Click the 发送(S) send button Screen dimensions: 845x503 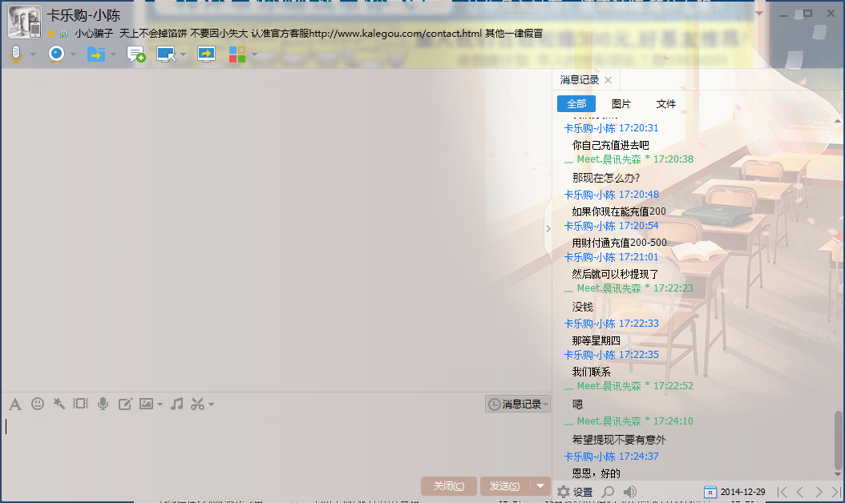(504, 486)
